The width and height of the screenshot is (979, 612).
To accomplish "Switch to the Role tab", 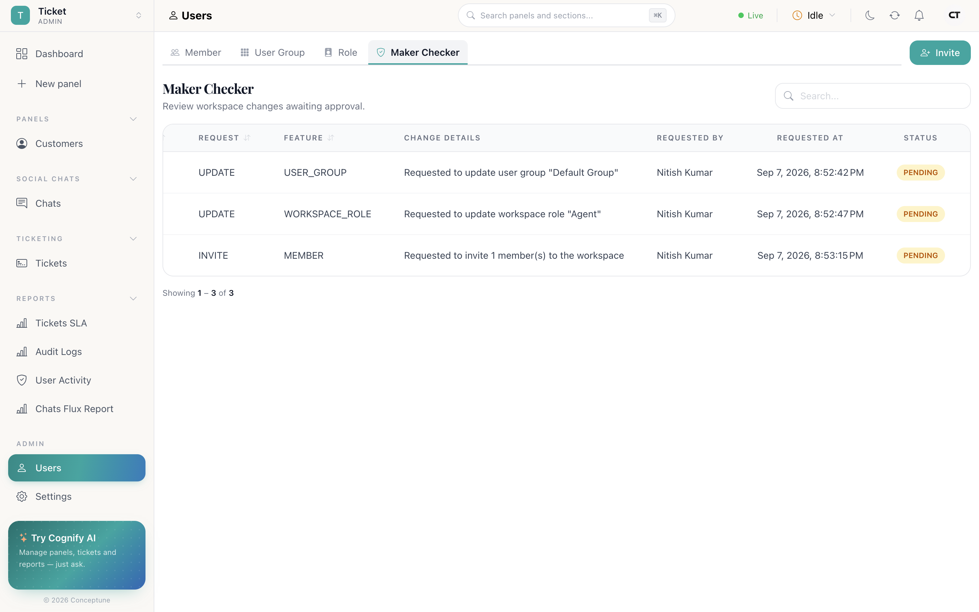I will pos(341,53).
